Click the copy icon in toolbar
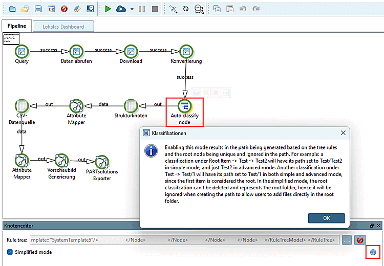This screenshot has width=384, height=266. tap(217, 9)
